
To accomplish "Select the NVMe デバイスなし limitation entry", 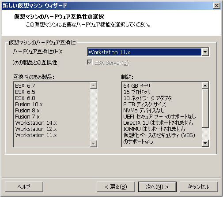I will tap(144, 110).
